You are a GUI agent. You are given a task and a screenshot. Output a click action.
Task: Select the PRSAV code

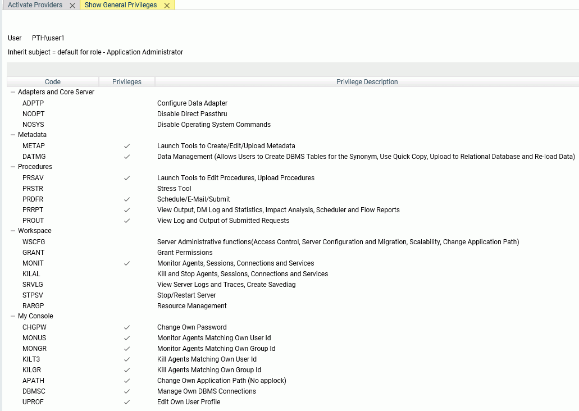[33, 178]
